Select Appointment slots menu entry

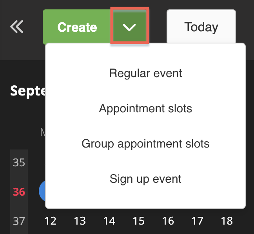point(145,108)
